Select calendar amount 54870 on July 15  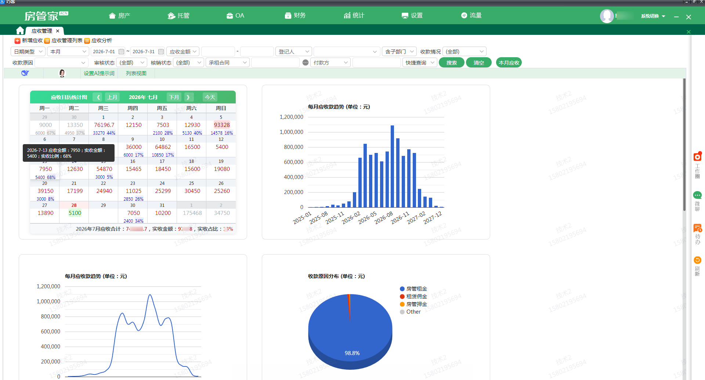pos(104,169)
